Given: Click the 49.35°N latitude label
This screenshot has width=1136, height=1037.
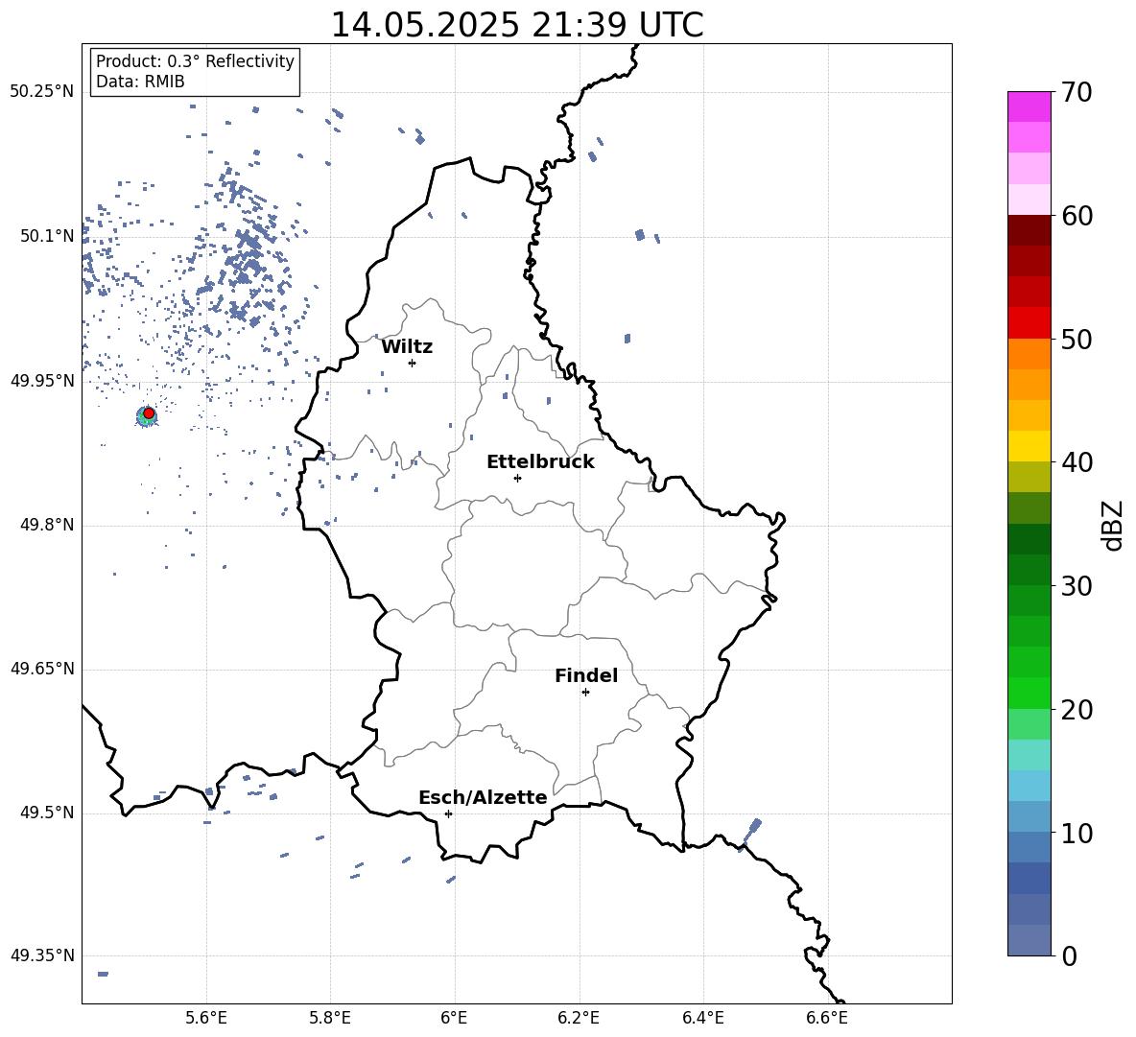Looking at the screenshot, I should [x=42, y=955].
